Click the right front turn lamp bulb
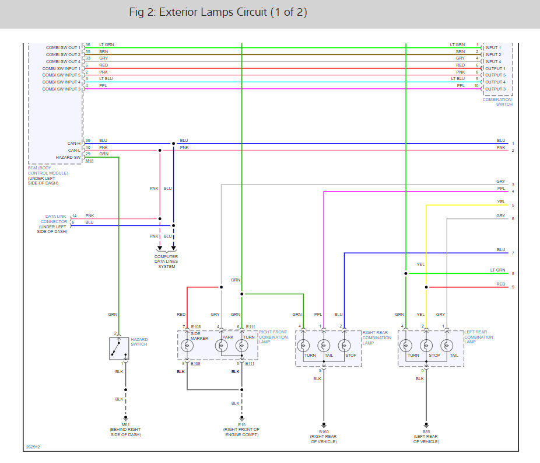The height and width of the screenshot is (463, 540). (242, 346)
